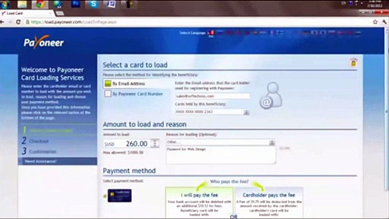Select the 'Load Card' browser tab
This screenshot has height=219, width=389.
27,13
